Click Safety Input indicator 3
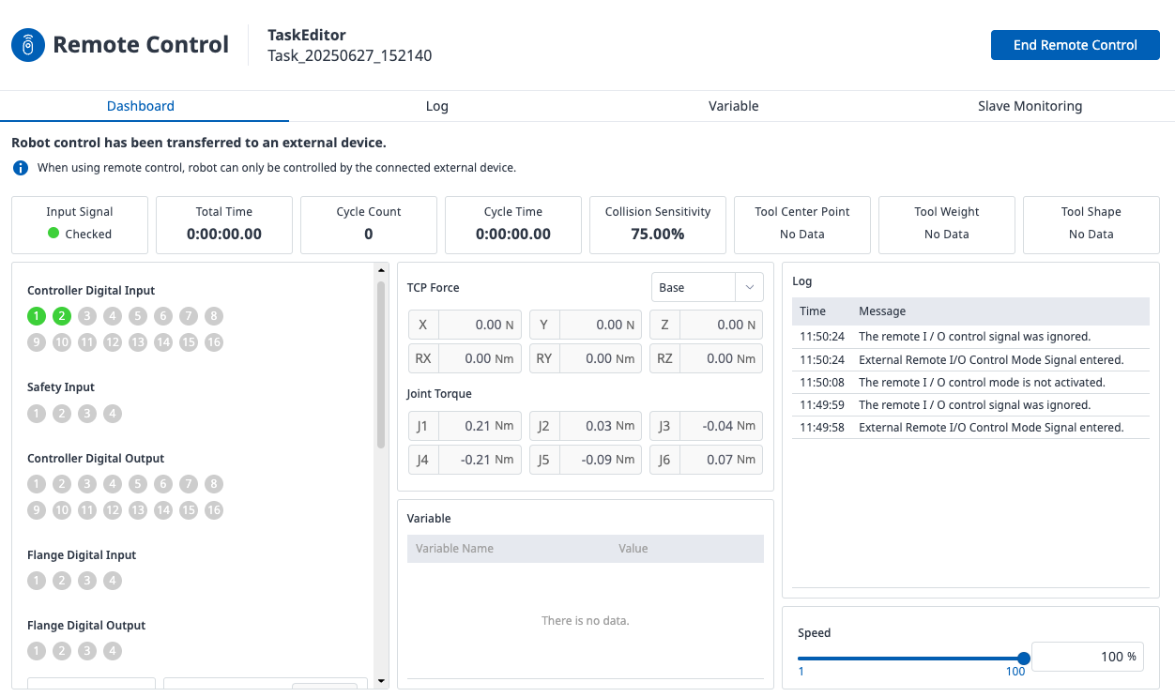1175x697 pixels. coord(87,413)
